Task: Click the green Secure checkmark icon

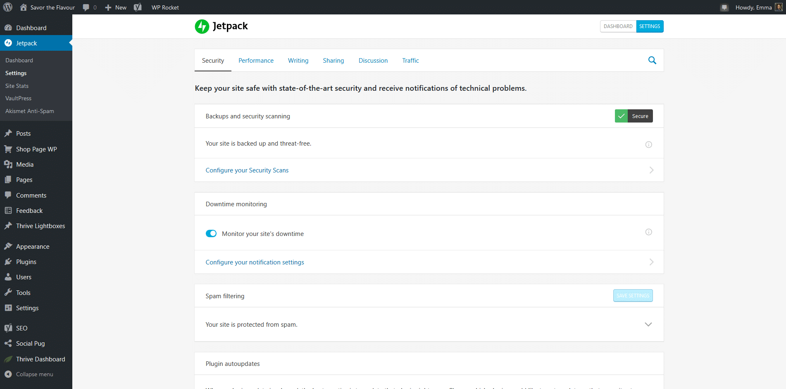Action: tap(621, 116)
